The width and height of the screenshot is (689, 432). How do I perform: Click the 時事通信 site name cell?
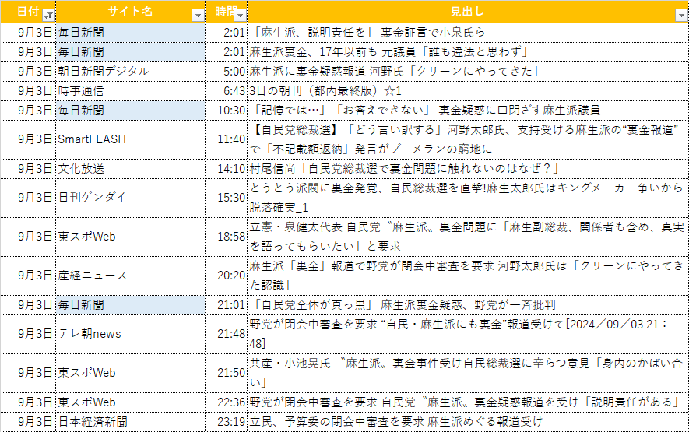(131, 90)
